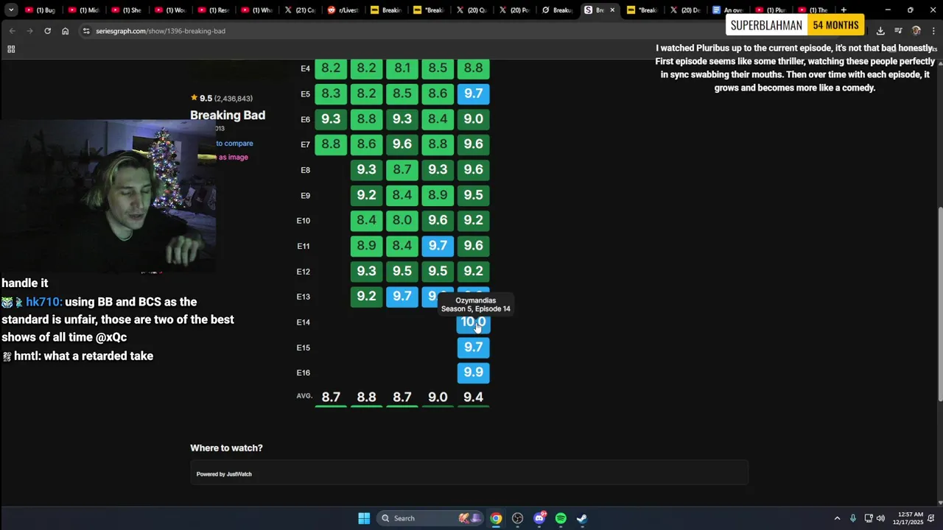Close the active seriesgraph tab
Image resolution: width=943 pixels, height=530 pixels.
point(612,10)
